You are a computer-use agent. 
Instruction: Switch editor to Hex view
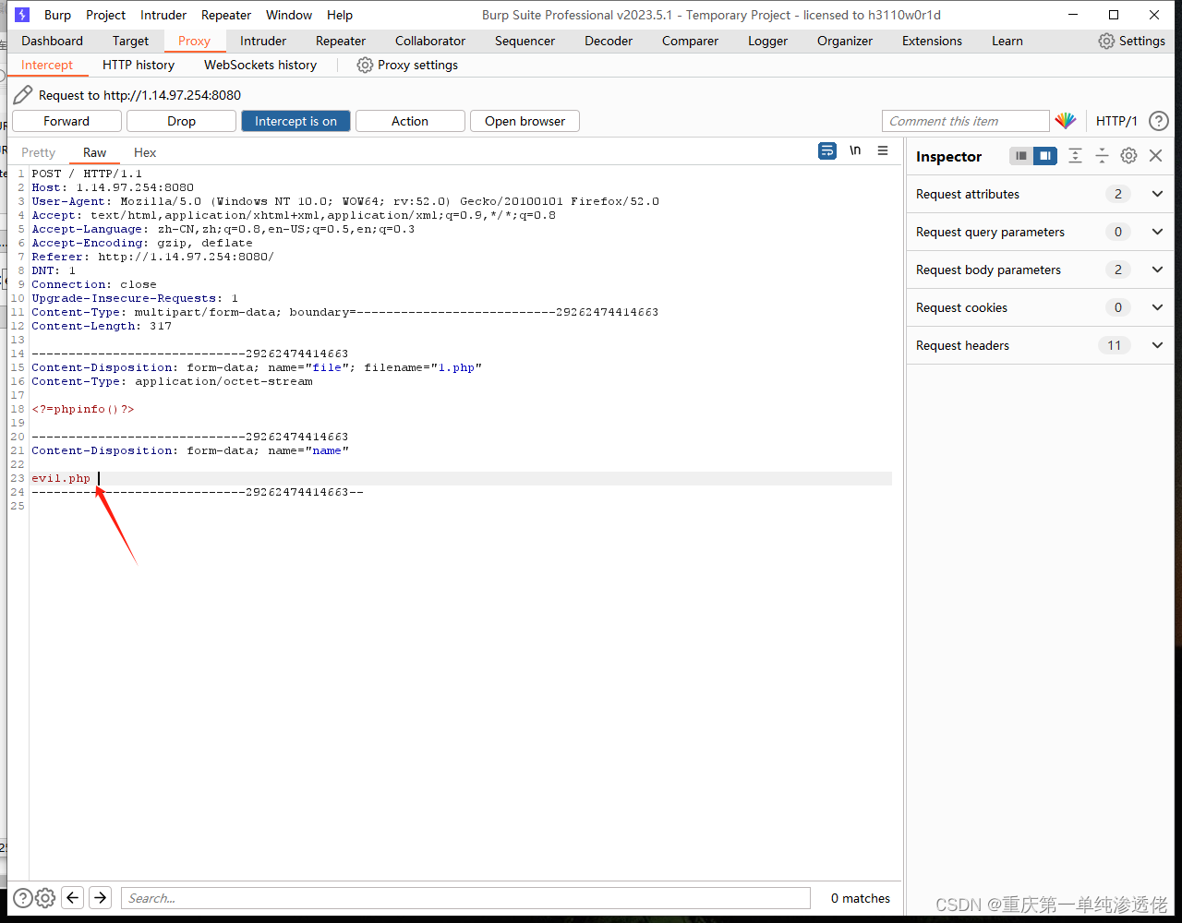click(x=145, y=152)
